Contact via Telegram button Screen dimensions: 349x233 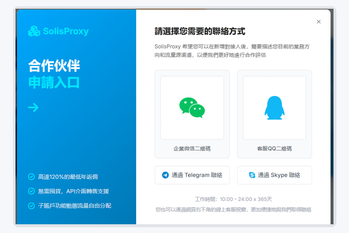point(192,175)
